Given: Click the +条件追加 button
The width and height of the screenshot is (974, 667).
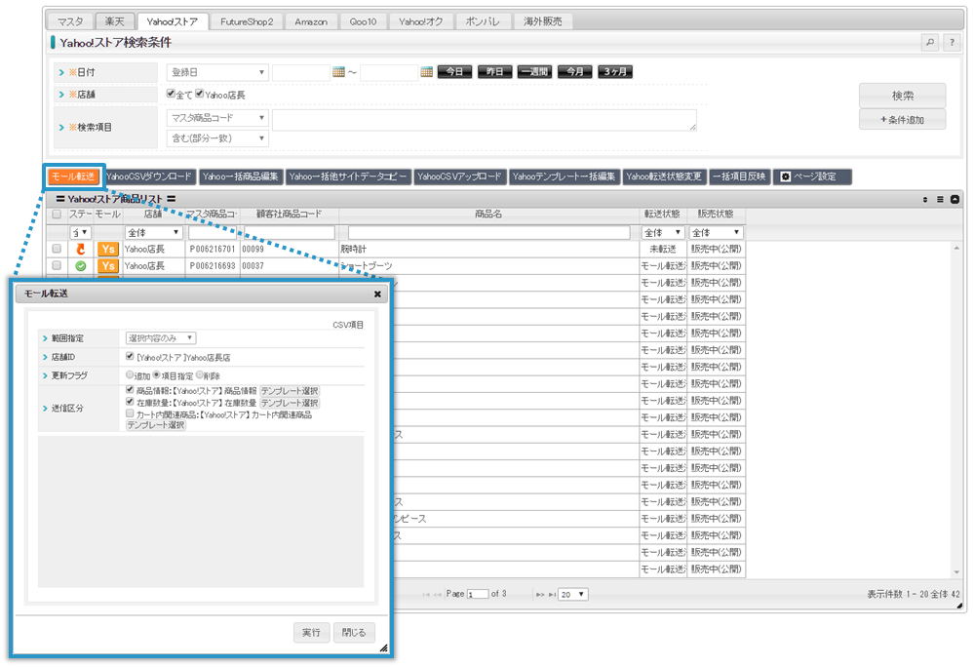Looking at the screenshot, I should (x=903, y=120).
